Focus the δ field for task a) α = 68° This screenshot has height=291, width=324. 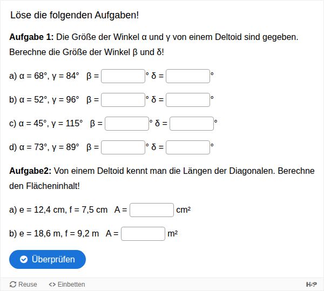pos(188,76)
